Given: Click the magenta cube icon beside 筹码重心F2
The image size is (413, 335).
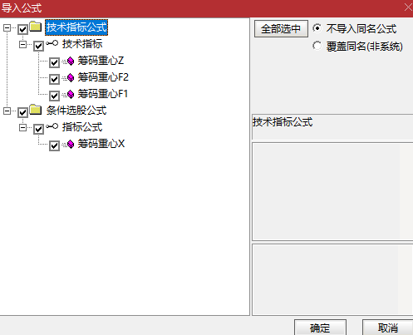Looking at the screenshot, I should coord(71,77).
